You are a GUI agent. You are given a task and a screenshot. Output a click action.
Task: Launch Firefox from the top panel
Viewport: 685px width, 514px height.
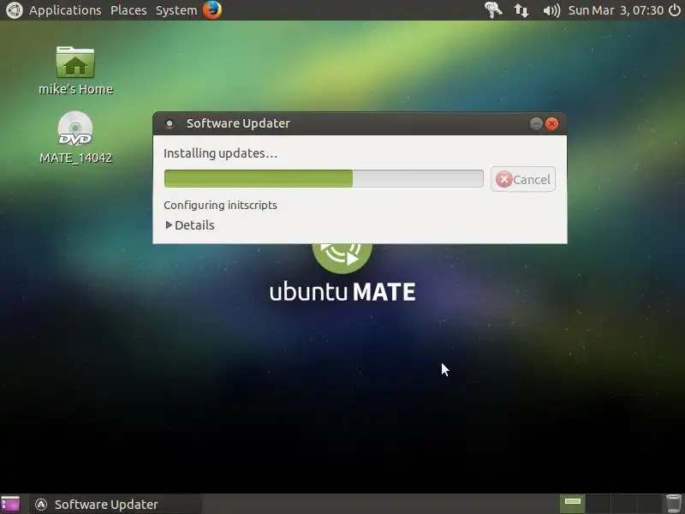click(x=212, y=10)
